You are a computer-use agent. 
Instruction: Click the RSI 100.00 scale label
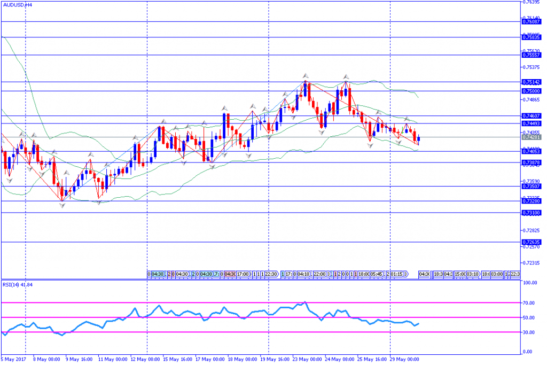click(x=529, y=282)
